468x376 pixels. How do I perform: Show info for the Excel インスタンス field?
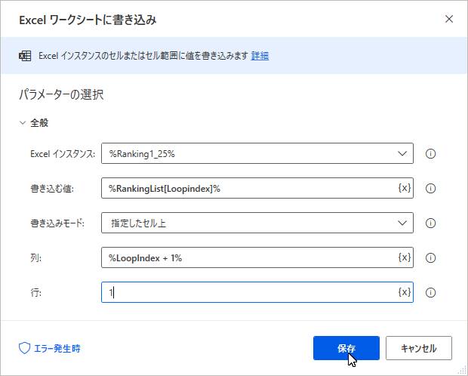(x=430, y=154)
